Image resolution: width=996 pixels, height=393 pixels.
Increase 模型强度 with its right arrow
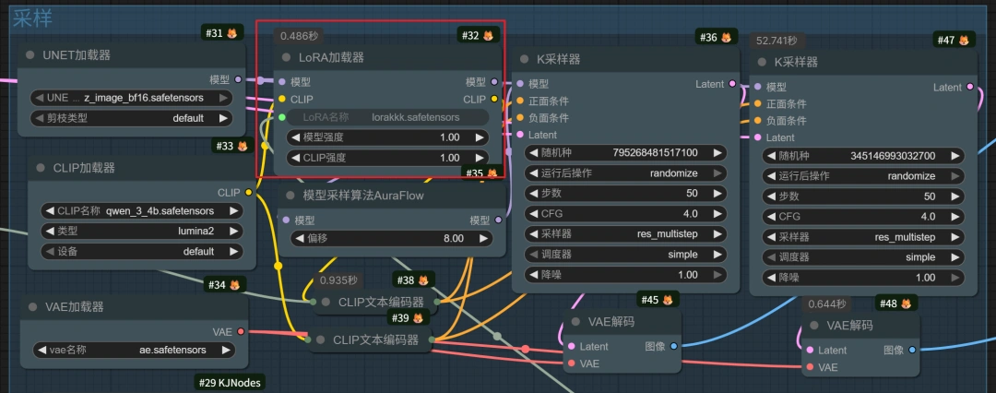pyautogui.click(x=479, y=137)
